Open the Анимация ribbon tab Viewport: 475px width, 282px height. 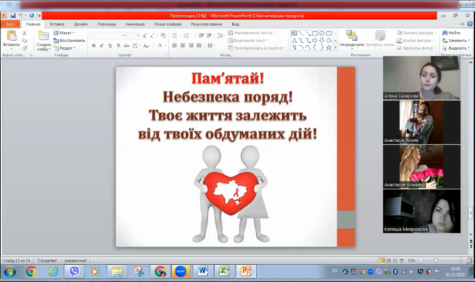click(135, 24)
